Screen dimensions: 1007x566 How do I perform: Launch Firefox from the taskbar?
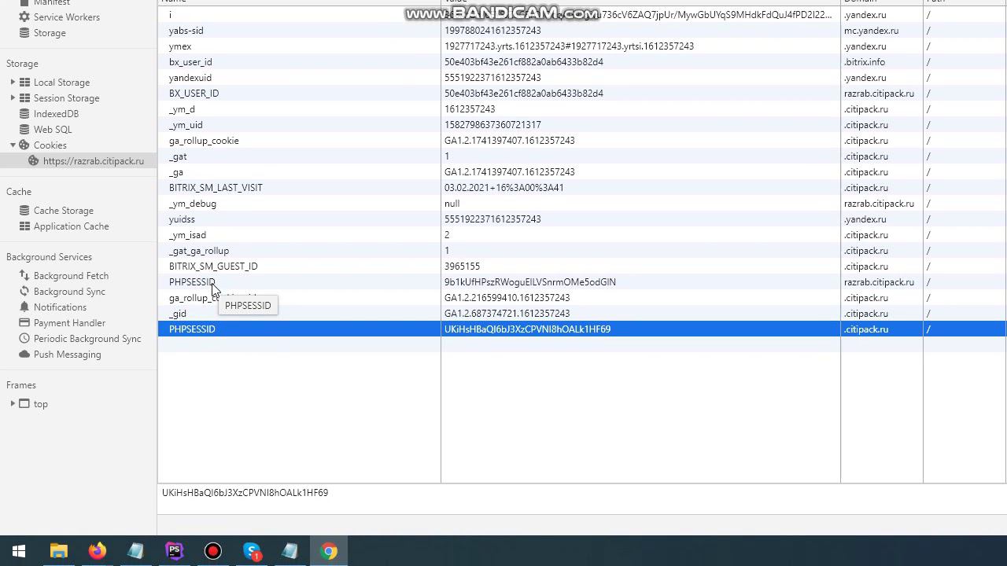(x=97, y=551)
